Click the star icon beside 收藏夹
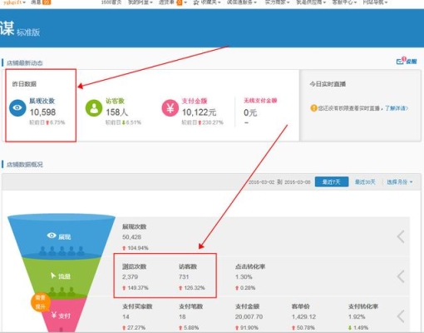The image size is (424, 333). pos(196,2)
